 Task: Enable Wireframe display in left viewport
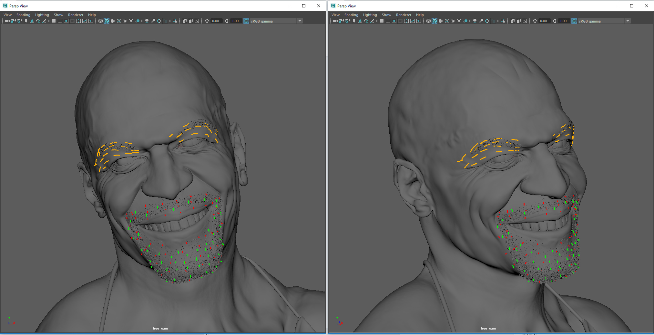pos(100,21)
